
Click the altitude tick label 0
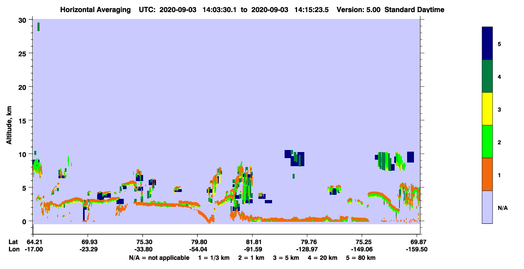pos(25,221)
